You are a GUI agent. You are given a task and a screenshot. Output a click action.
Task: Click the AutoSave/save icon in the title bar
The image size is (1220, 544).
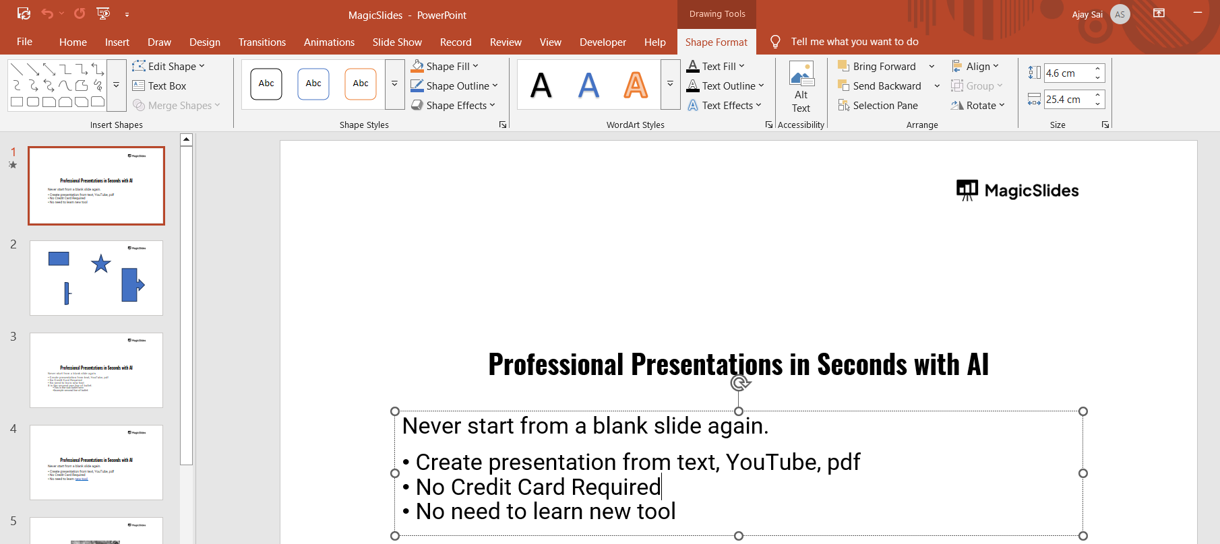click(24, 13)
